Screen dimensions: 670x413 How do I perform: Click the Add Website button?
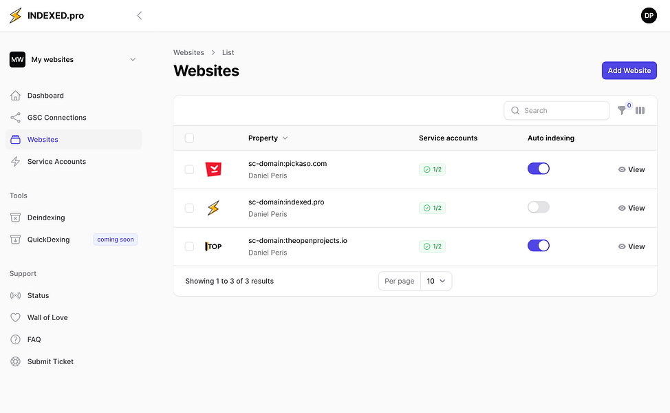(629, 70)
